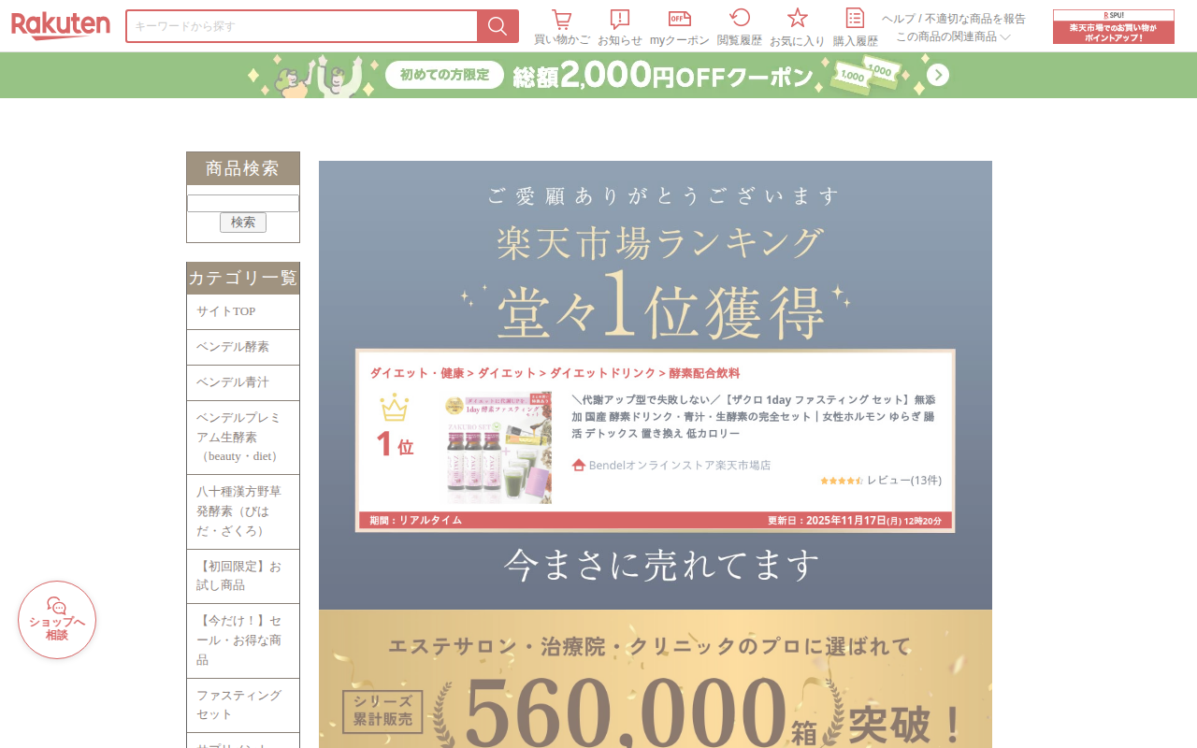Image resolution: width=1197 pixels, height=748 pixels.
Task: Open ベンデル青汁 category
Action: tap(243, 382)
